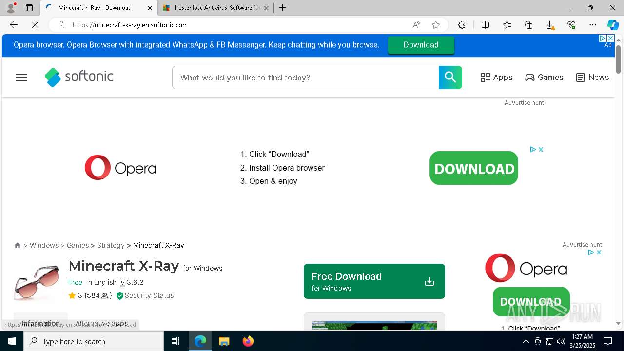Close the Minecraft X-Ray tab
This screenshot has height=351, width=624.
150,8
